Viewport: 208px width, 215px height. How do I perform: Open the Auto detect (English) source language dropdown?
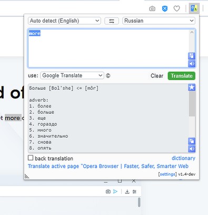64,21
